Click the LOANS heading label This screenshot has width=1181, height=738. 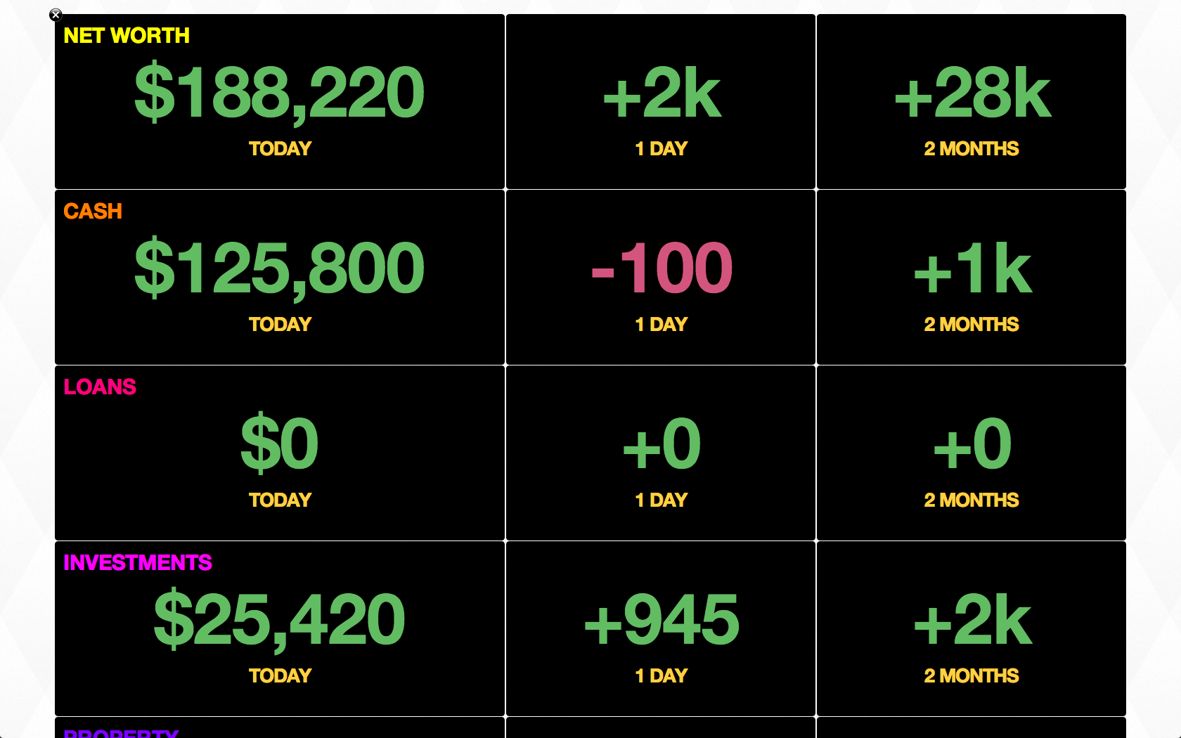[100, 387]
